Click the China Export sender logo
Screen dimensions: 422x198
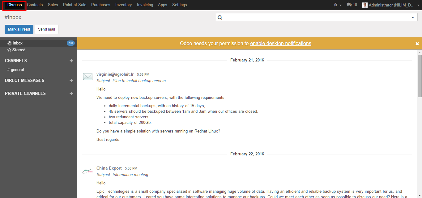point(88,171)
